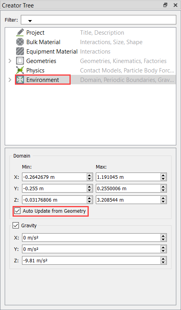Select Equipment Material tree entry

(52, 51)
